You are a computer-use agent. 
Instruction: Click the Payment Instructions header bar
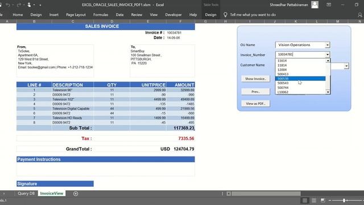[106, 159]
